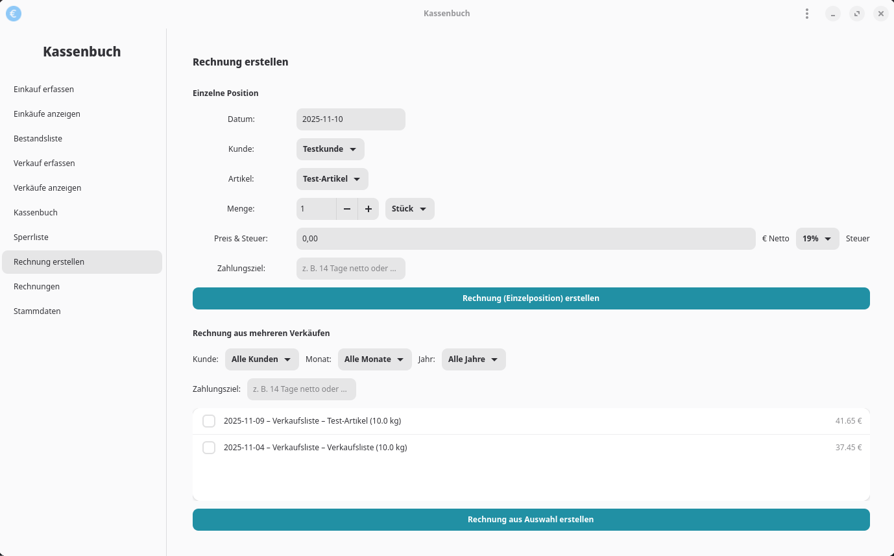
Task: Minimize the Kassenbuch window
Action: pos(833,14)
